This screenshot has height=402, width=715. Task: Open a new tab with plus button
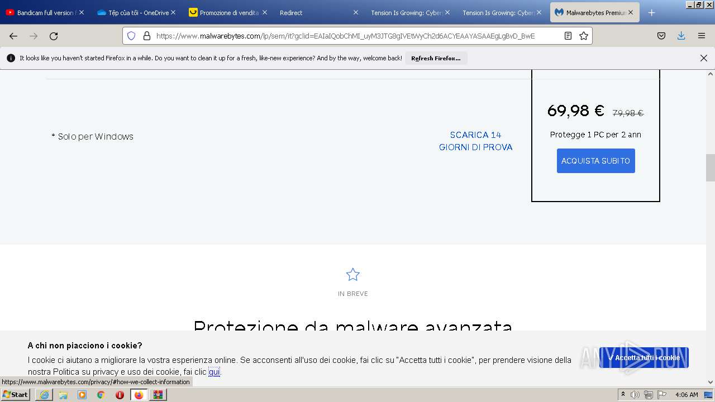click(x=651, y=12)
